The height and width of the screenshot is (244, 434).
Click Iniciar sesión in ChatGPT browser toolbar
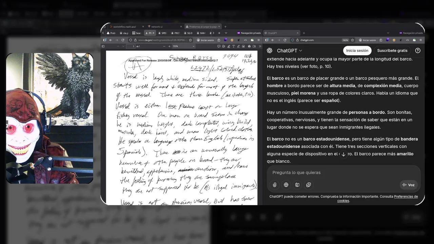coord(368,40)
